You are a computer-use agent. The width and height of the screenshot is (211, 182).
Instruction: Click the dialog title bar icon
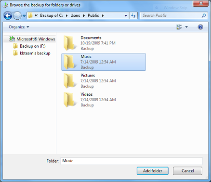[6, 5]
